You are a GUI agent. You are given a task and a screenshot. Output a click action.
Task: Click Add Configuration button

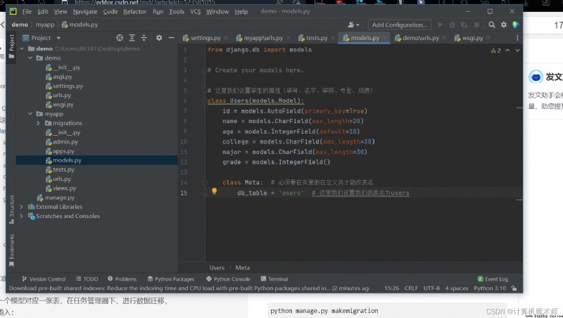[x=400, y=25]
